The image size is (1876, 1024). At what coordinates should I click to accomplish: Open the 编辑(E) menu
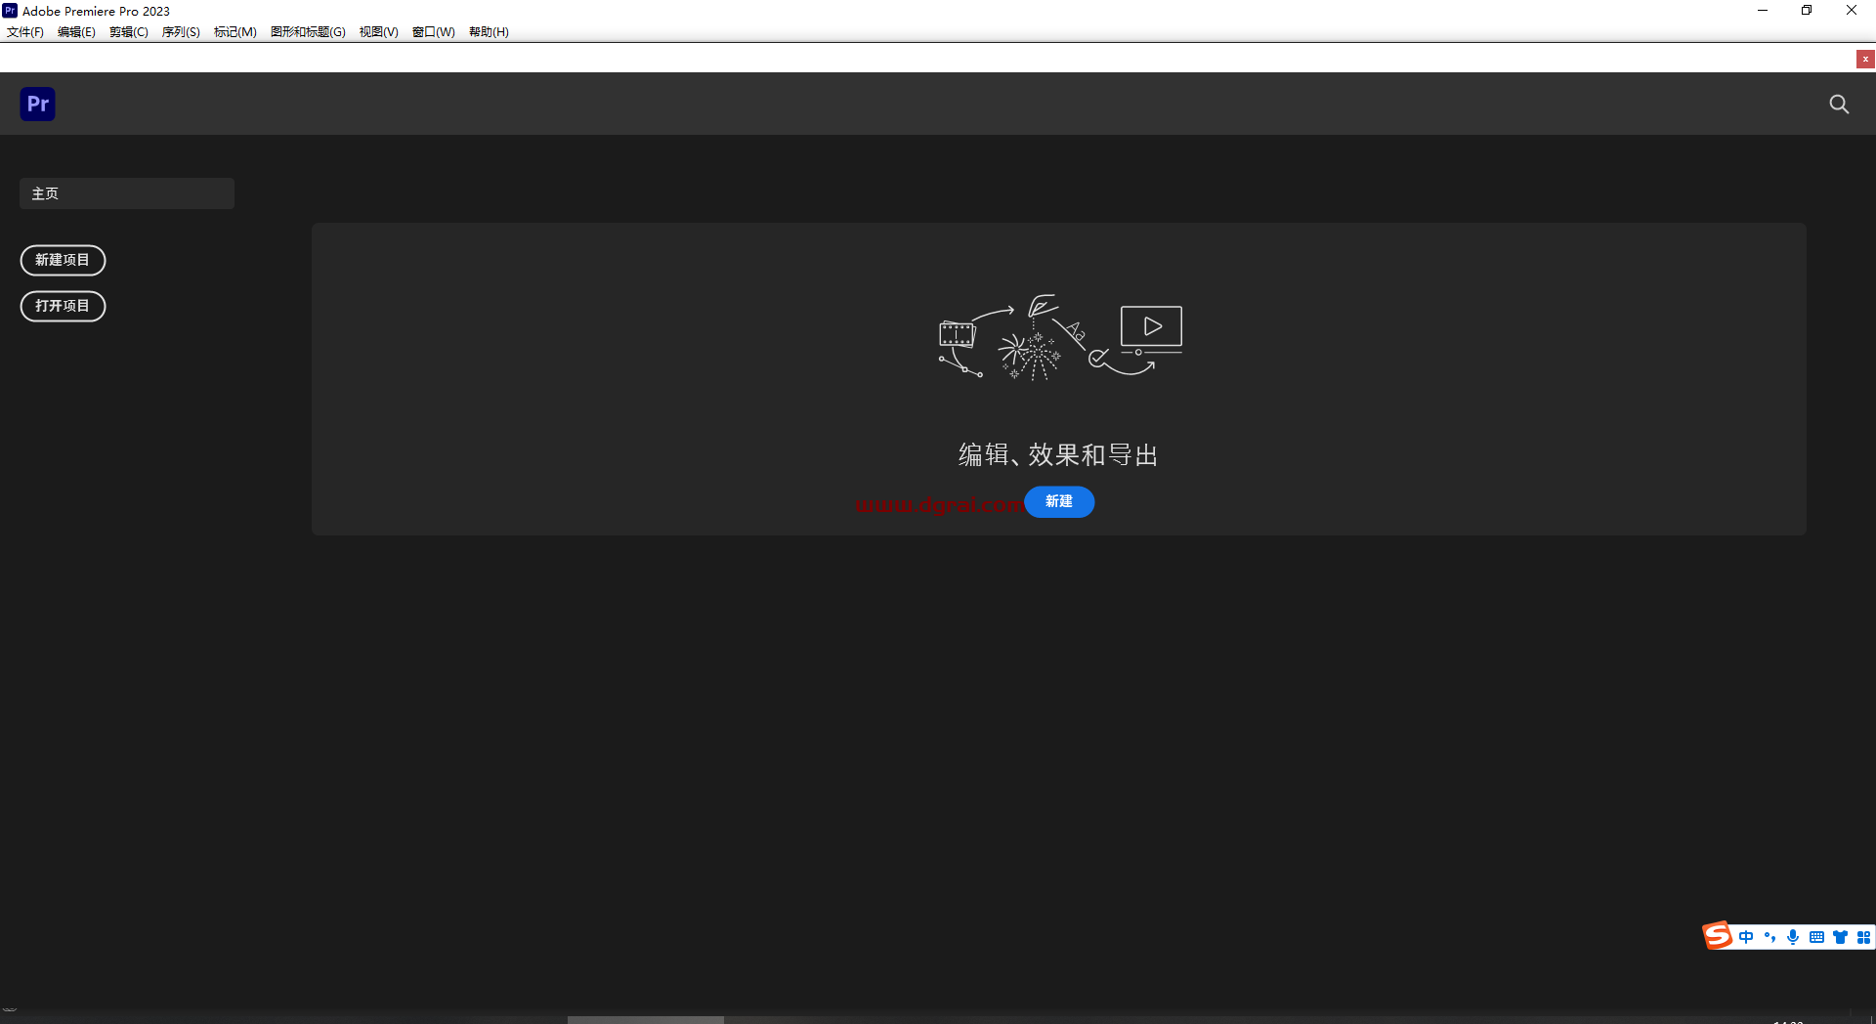(x=76, y=31)
